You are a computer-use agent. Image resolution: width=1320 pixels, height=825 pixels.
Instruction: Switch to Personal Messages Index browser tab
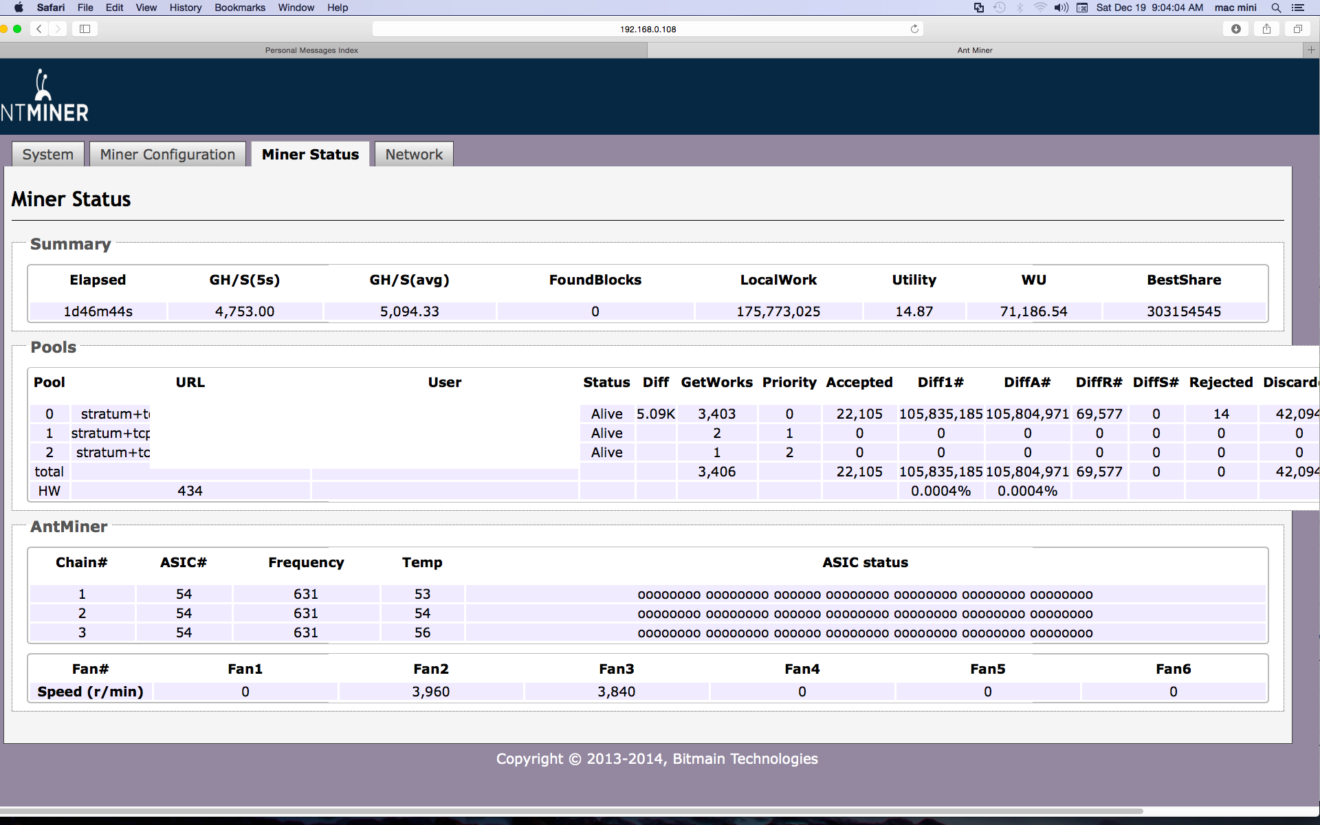311,50
